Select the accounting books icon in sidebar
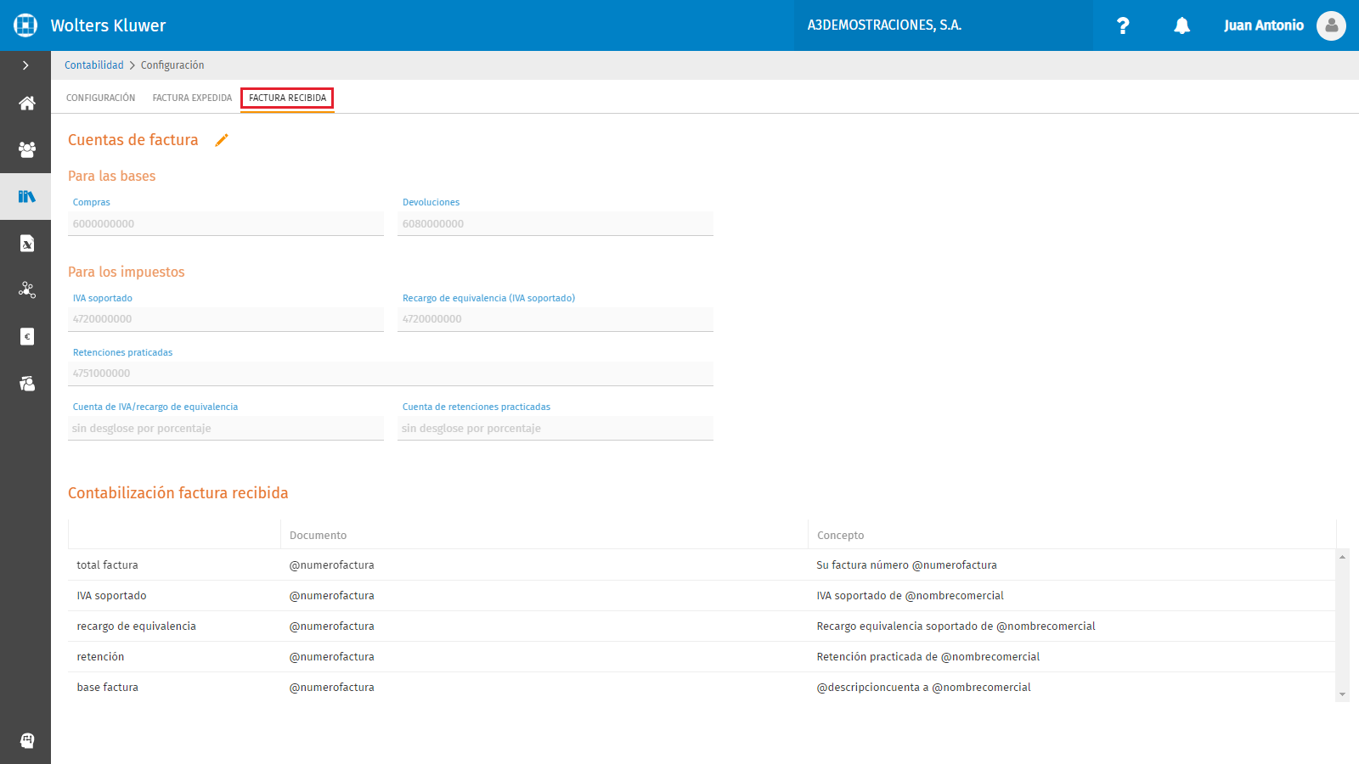 coord(27,197)
